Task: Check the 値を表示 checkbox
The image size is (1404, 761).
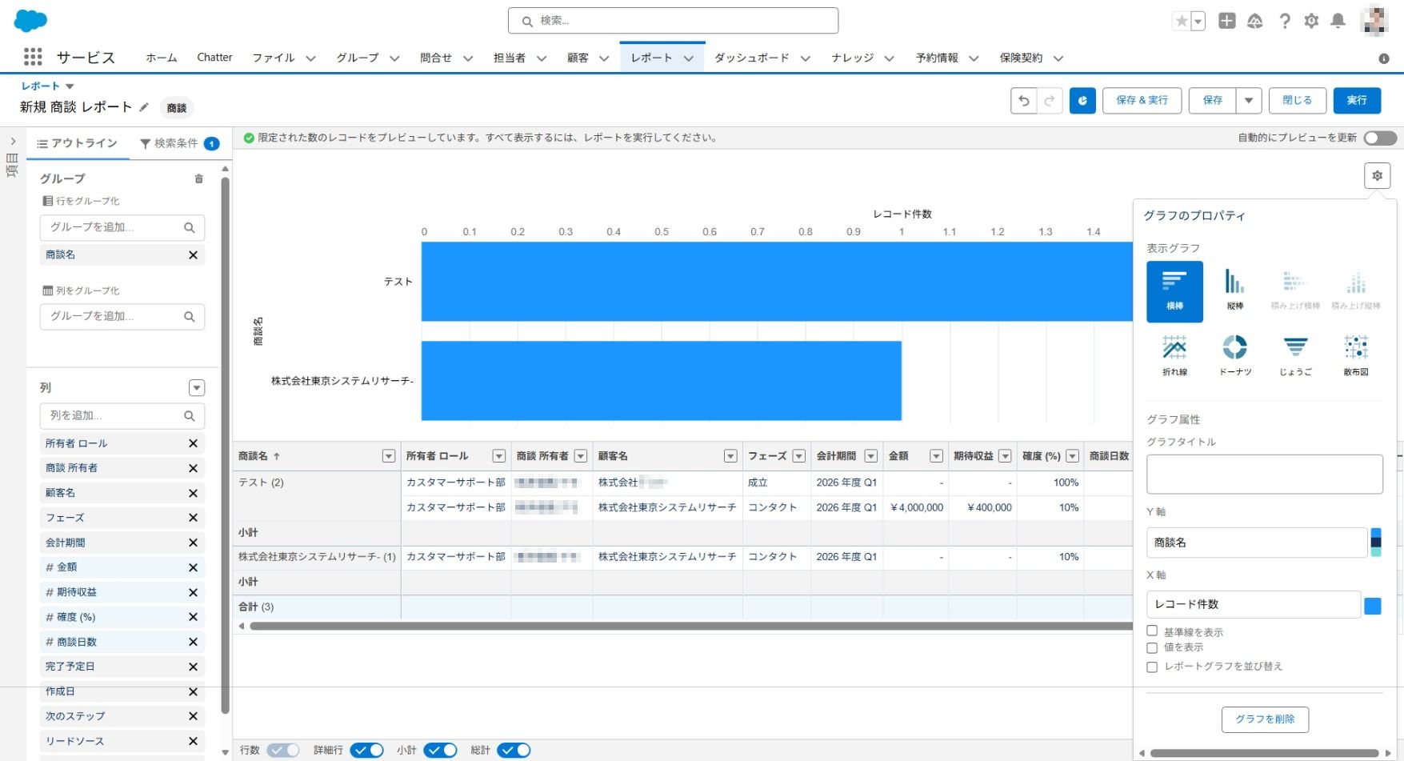Action: pyautogui.click(x=1152, y=647)
